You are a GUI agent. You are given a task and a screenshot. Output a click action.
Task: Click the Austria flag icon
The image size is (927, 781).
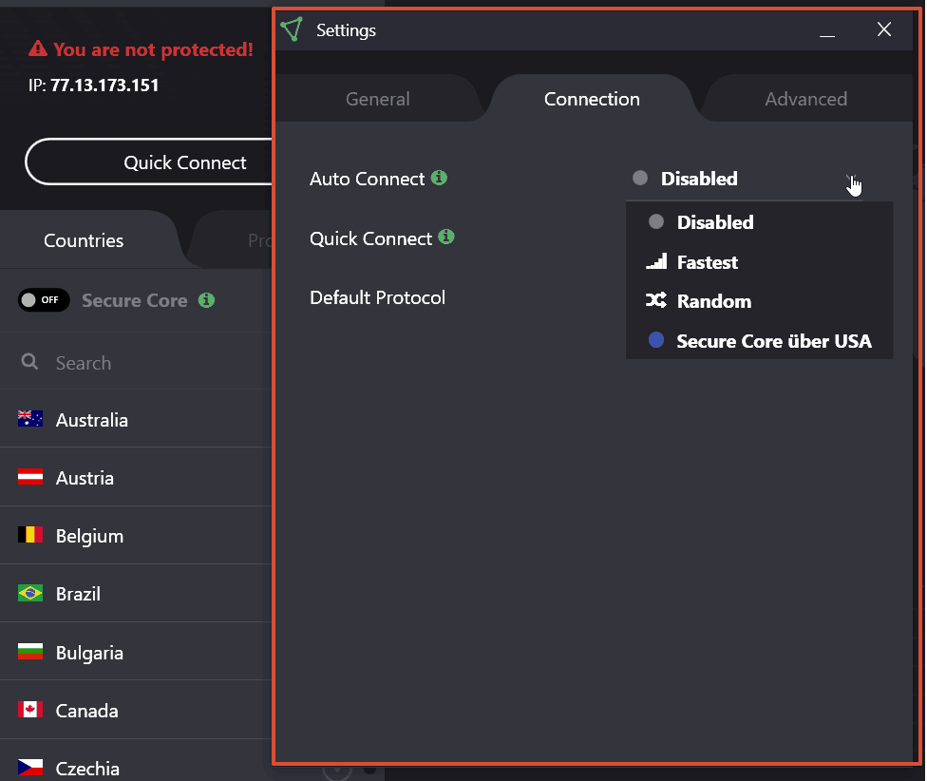tap(30, 477)
